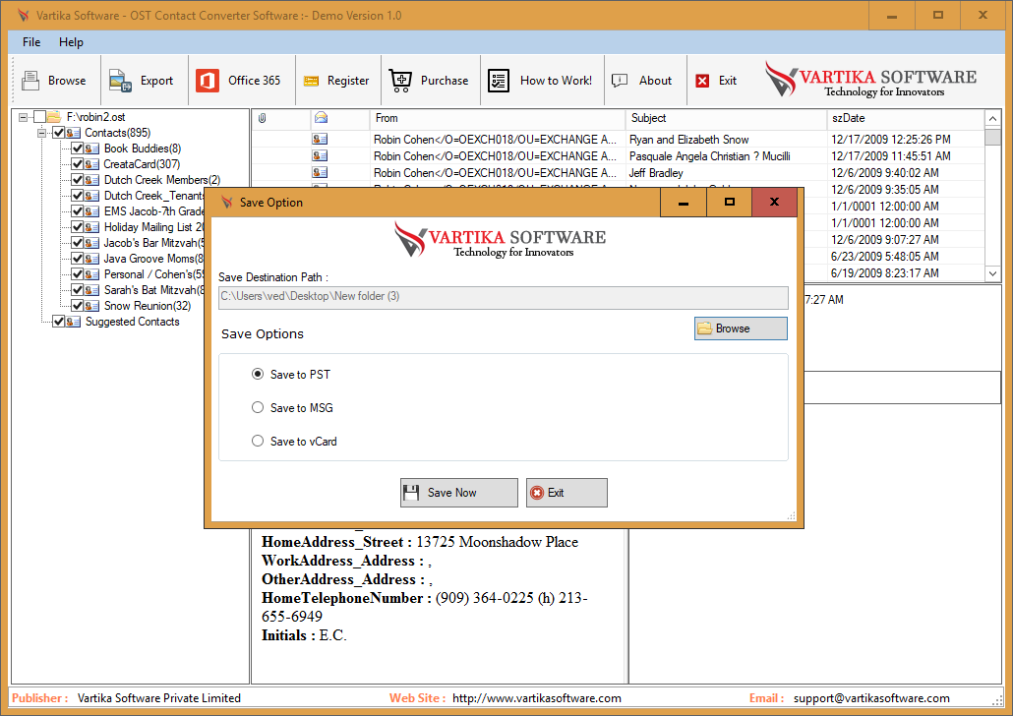Select the Sarah's Bat Mitzvah folder
1013x716 pixels.
click(x=153, y=290)
